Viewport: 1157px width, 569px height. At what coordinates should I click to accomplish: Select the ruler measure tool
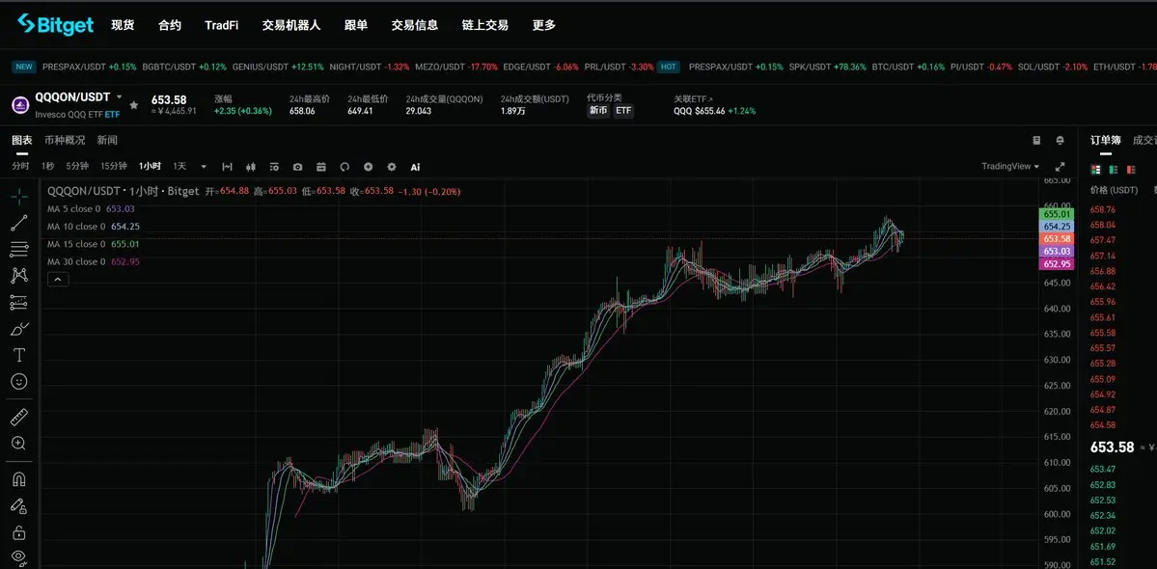point(19,418)
